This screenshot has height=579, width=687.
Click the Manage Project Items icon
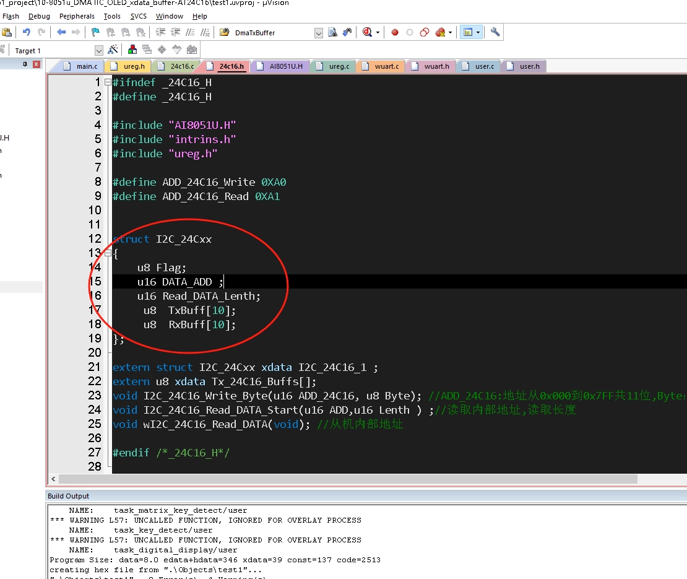[x=132, y=50]
